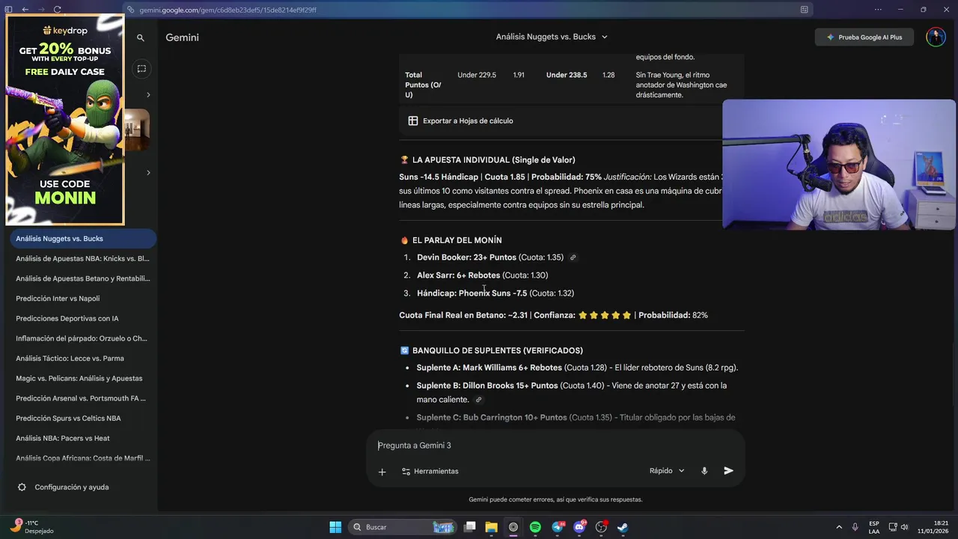Click the Keydrop advertisement banner
Screen dimensions: 958x539
pos(65,120)
